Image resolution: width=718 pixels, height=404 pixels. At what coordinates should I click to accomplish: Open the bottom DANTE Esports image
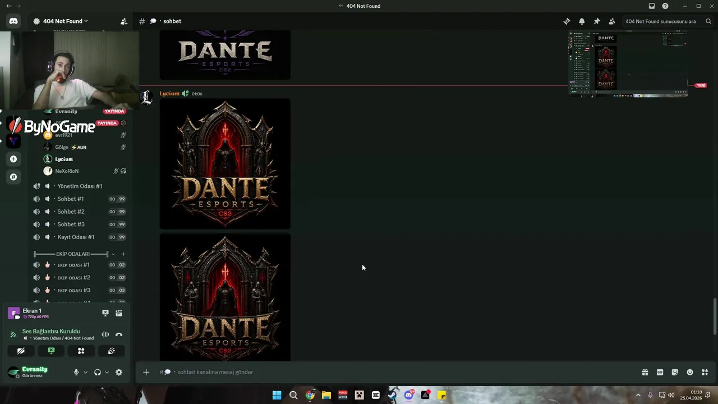click(x=225, y=297)
